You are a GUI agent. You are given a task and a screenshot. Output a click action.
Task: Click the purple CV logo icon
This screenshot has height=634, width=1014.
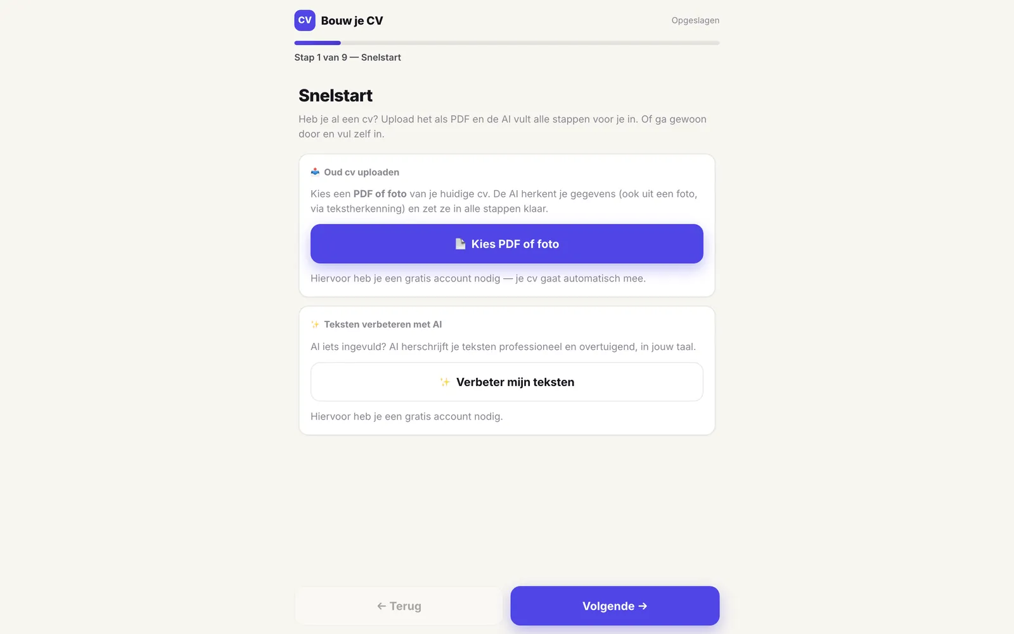[305, 20]
